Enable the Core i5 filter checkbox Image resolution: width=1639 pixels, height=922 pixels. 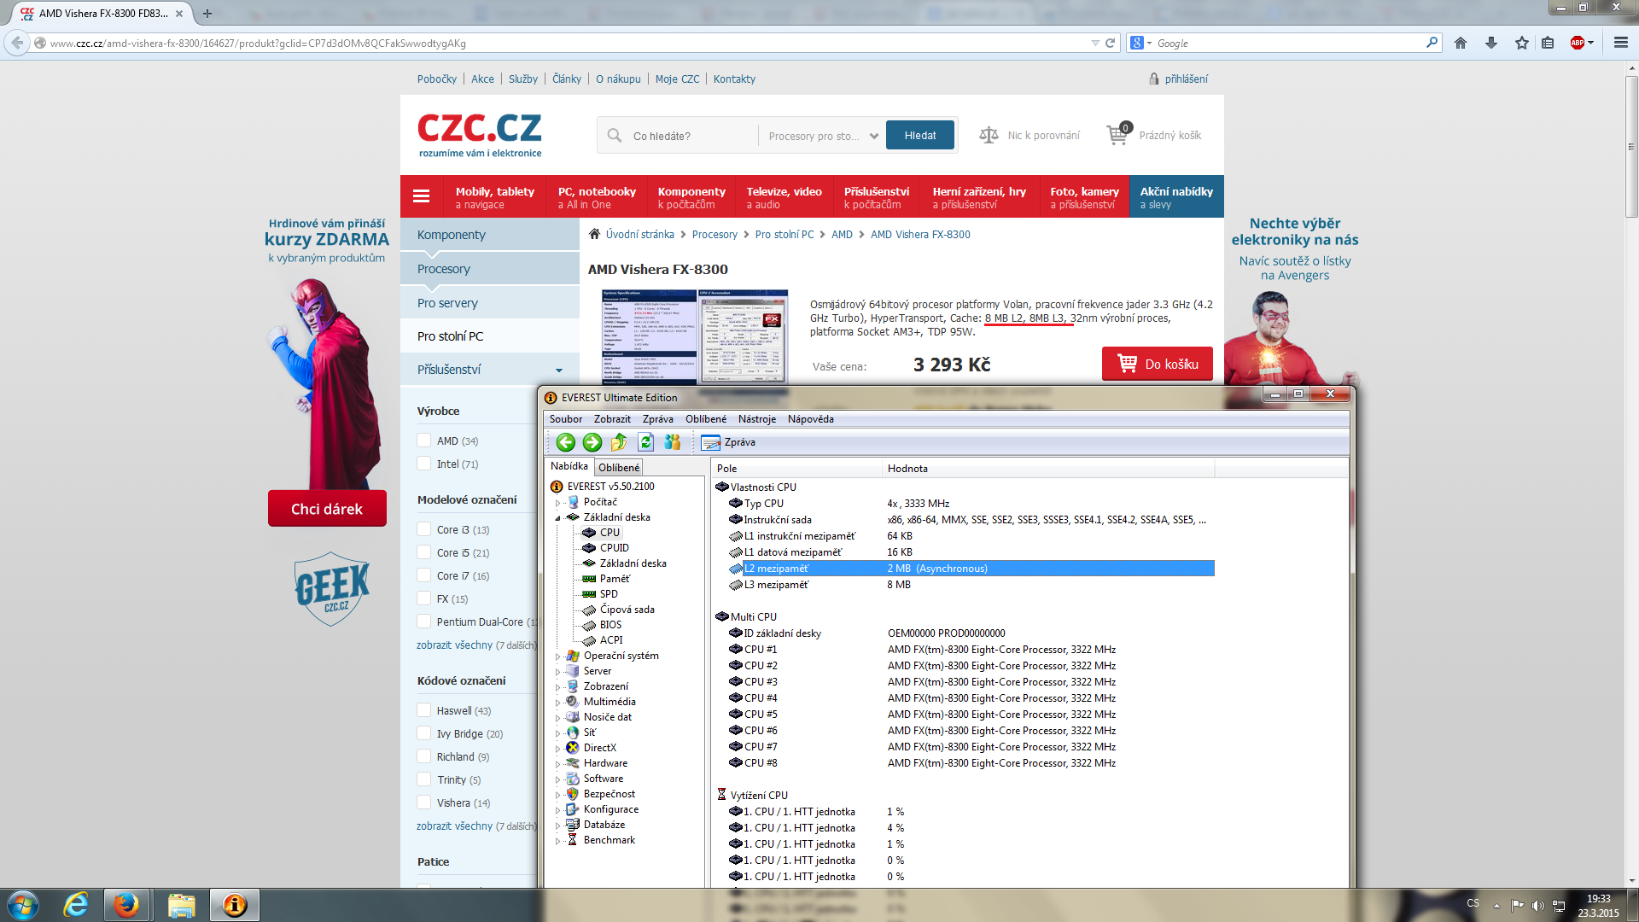click(423, 552)
